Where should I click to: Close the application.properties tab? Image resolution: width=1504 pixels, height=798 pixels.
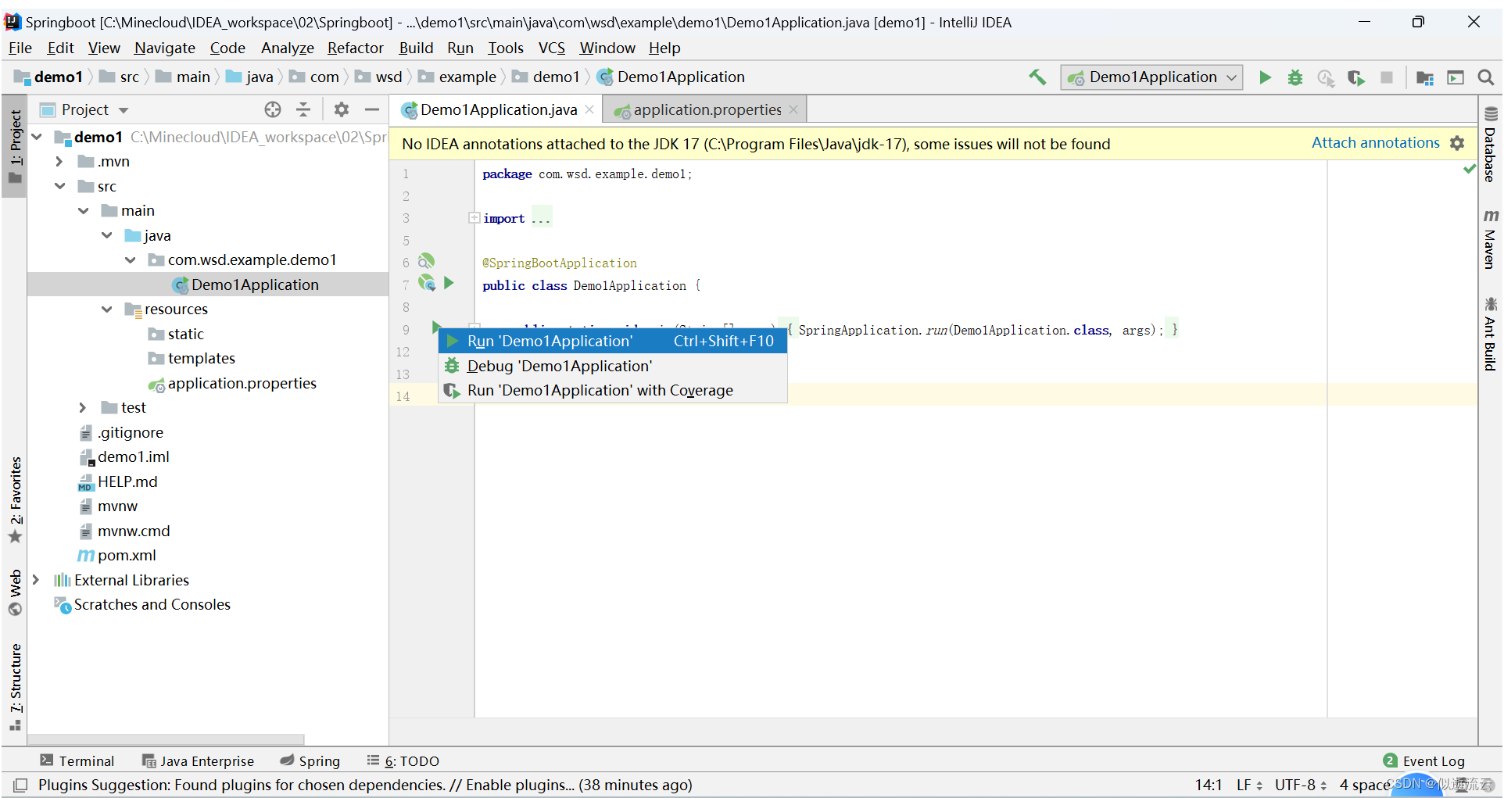793,109
